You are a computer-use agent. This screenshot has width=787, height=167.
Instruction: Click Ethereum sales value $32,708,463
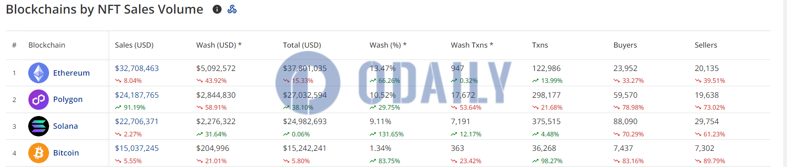(x=137, y=68)
